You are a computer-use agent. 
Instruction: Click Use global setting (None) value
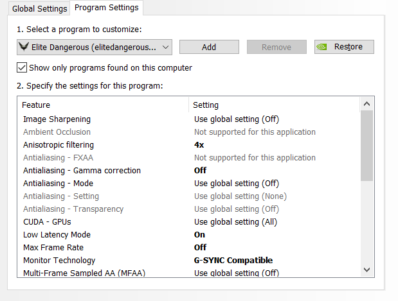(x=240, y=196)
